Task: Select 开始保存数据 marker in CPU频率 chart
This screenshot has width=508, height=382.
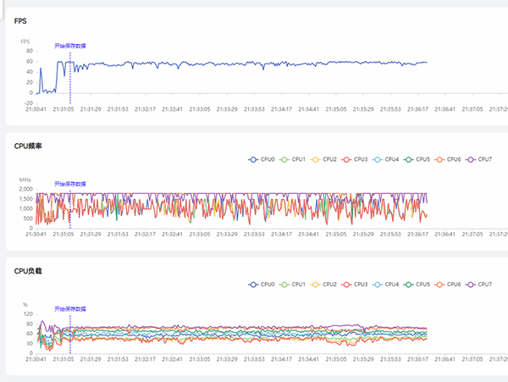Action: [70, 183]
